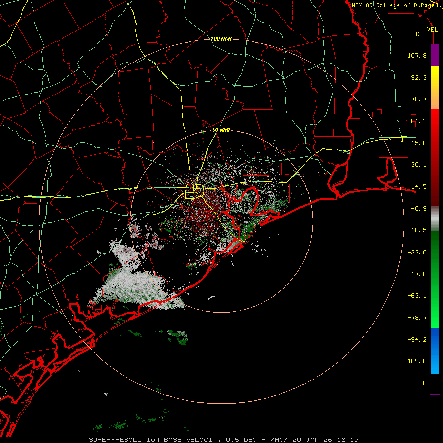Viewport: 443px width, 443px height.
Task: Click the 45.6 velocity scale value
Action: pos(419,143)
